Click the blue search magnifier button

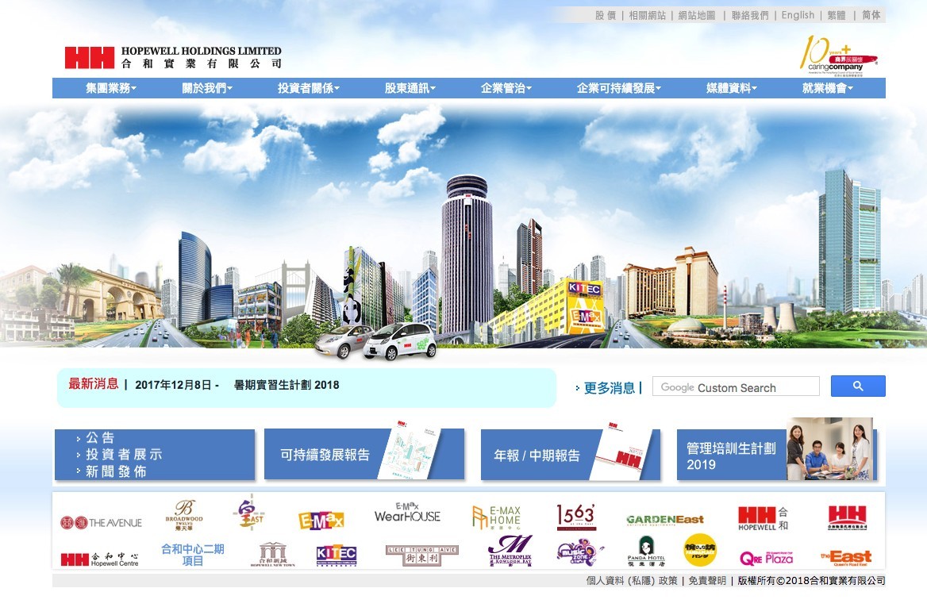click(858, 386)
